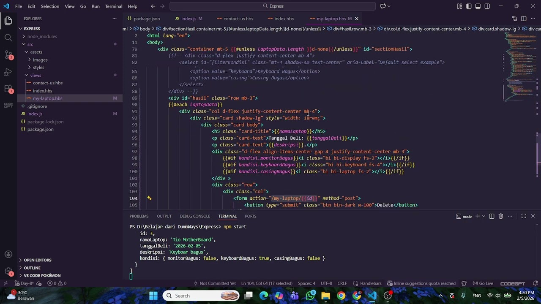This screenshot has height=304, width=541.
Task: Open terminal panel More Actions ellipsis
Action: (510, 216)
